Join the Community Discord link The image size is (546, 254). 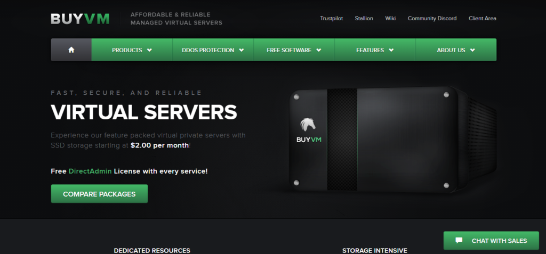tap(432, 19)
